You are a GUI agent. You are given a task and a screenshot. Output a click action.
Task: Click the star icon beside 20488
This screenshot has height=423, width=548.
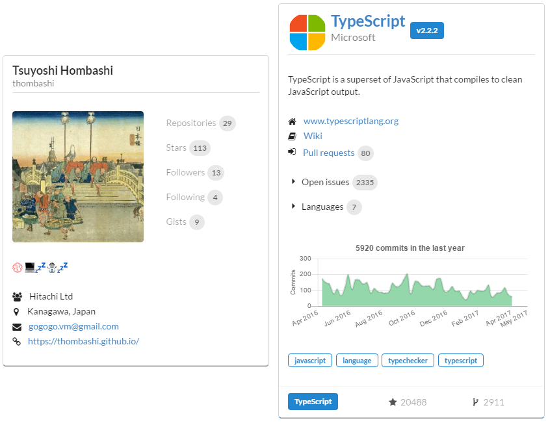393,402
